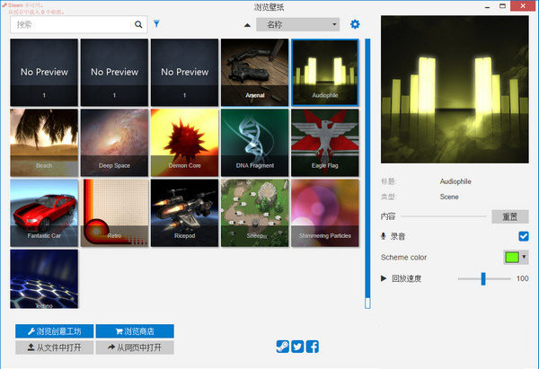
Task: Maximize the wallpaper browser window
Action: coord(502,6)
